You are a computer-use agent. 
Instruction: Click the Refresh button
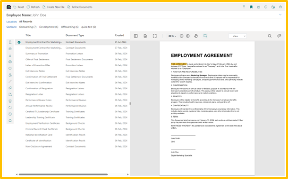[33, 7]
